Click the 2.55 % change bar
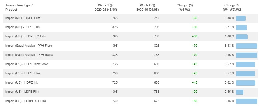 point(240,92)
